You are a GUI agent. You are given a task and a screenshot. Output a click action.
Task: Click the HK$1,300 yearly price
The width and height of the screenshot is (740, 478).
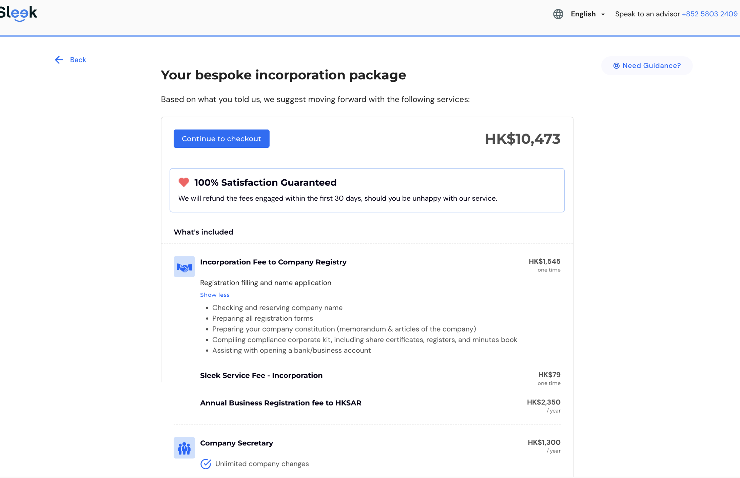point(544,442)
